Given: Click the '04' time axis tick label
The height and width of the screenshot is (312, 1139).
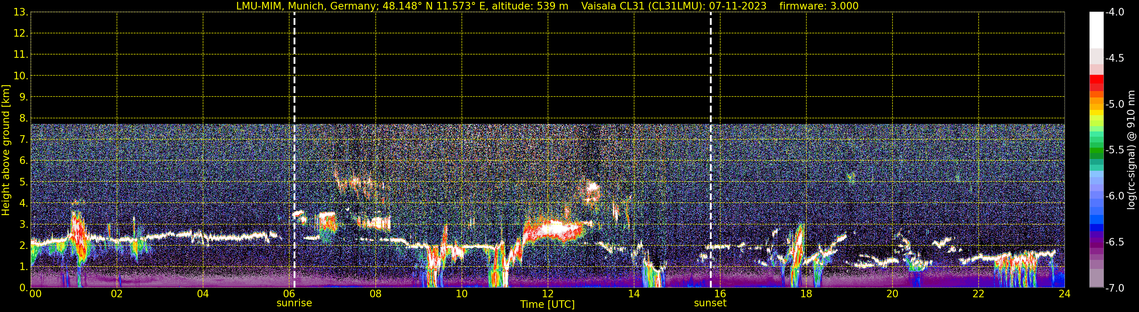Looking at the screenshot, I should pyautogui.click(x=202, y=293).
